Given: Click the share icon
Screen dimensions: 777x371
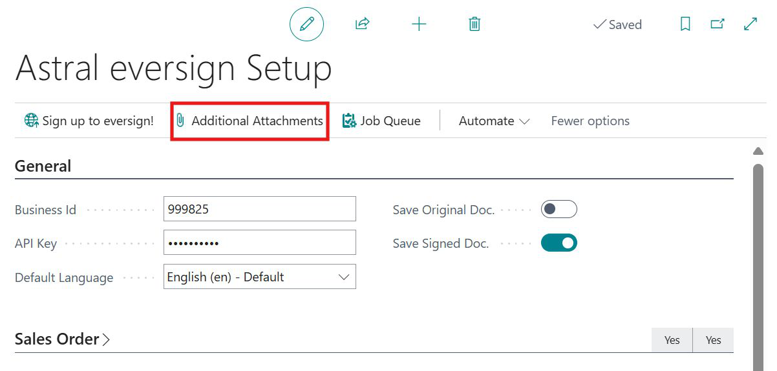Looking at the screenshot, I should pos(362,25).
